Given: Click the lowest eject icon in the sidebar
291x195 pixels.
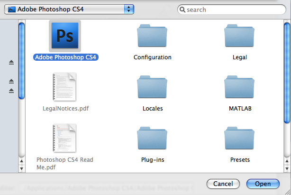Looking at the screenshot, I should (11, 91).
